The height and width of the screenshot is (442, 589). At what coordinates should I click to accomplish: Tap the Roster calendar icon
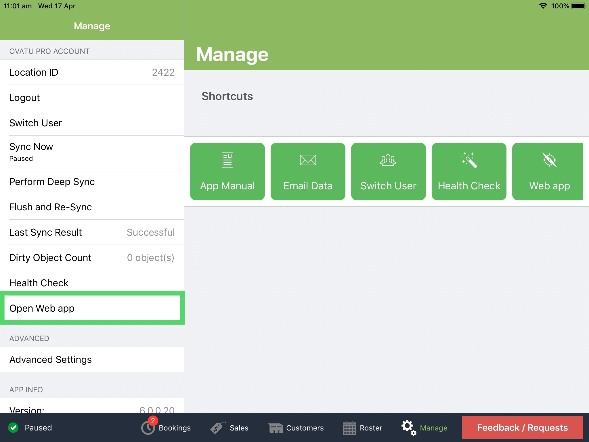pos(349,428)
